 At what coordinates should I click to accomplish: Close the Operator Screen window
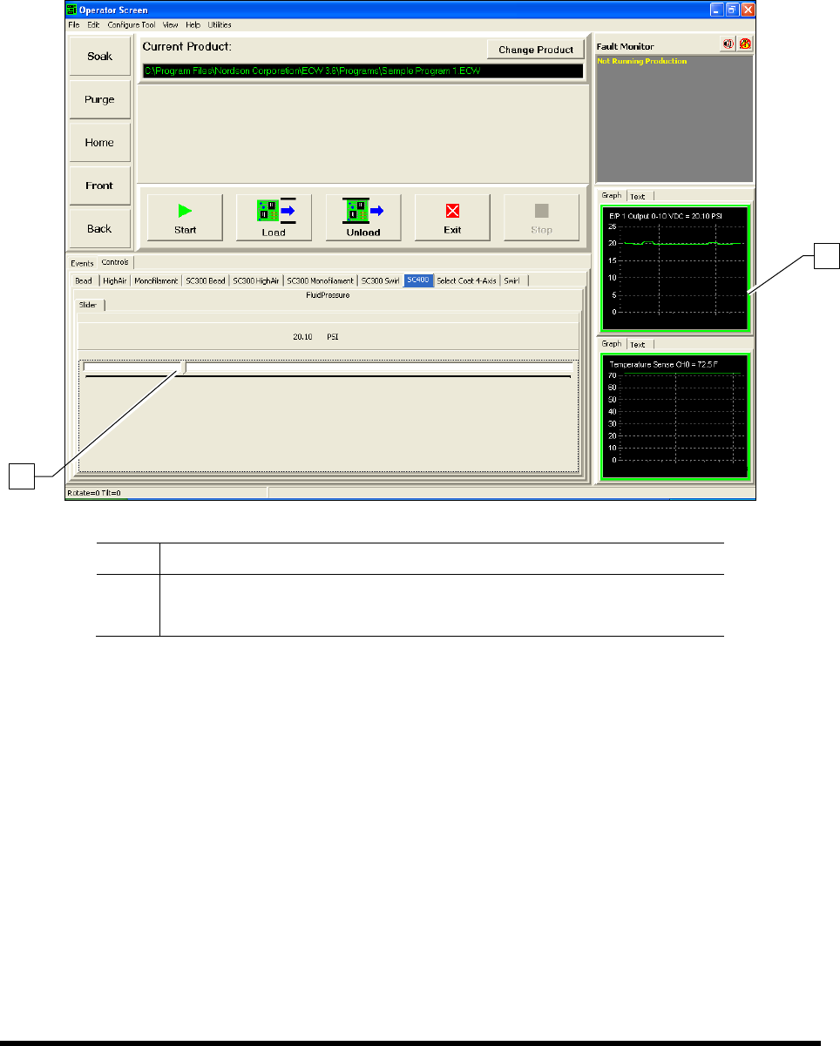(x=746, y=9)
